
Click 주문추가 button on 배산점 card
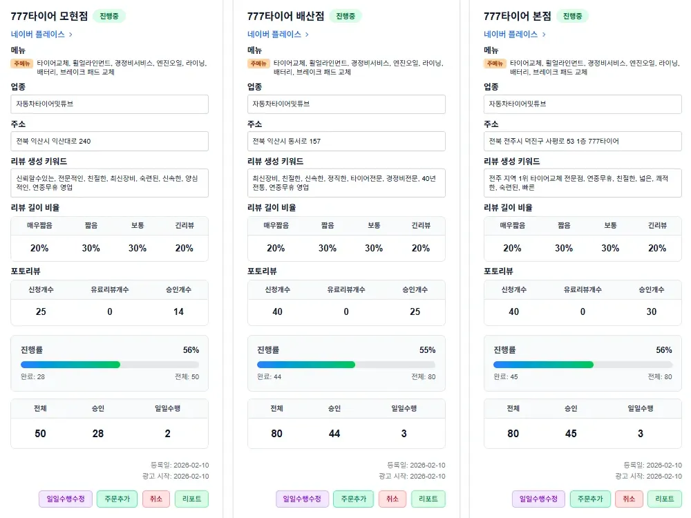pos(353,498)
